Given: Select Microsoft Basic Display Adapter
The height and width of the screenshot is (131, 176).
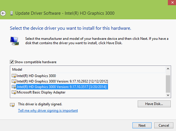Looking at the screenshot, I should (x=41, y=92).
